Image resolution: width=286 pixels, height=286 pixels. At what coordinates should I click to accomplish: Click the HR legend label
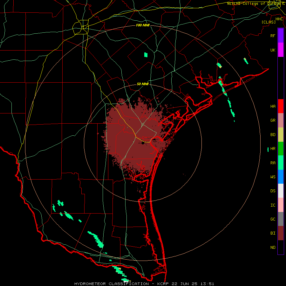273,149
